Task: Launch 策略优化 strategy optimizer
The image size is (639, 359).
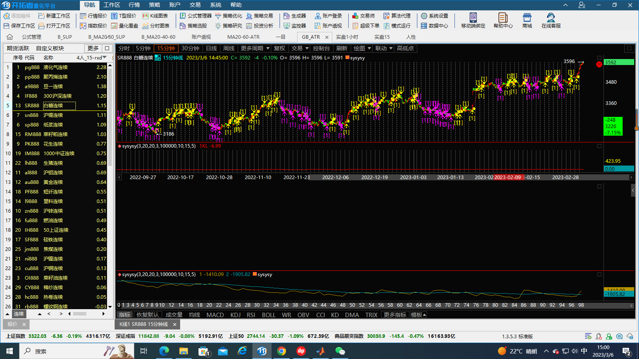Action: click(228, 16)
